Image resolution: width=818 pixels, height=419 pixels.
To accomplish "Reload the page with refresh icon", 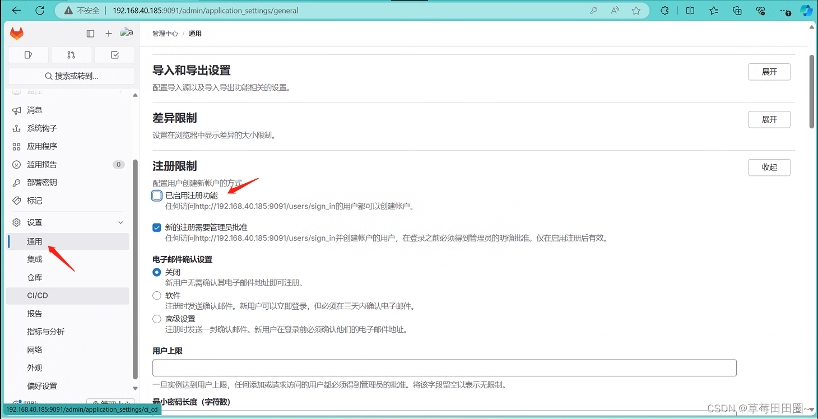I will pyautogui.click(x=40, y=11).
